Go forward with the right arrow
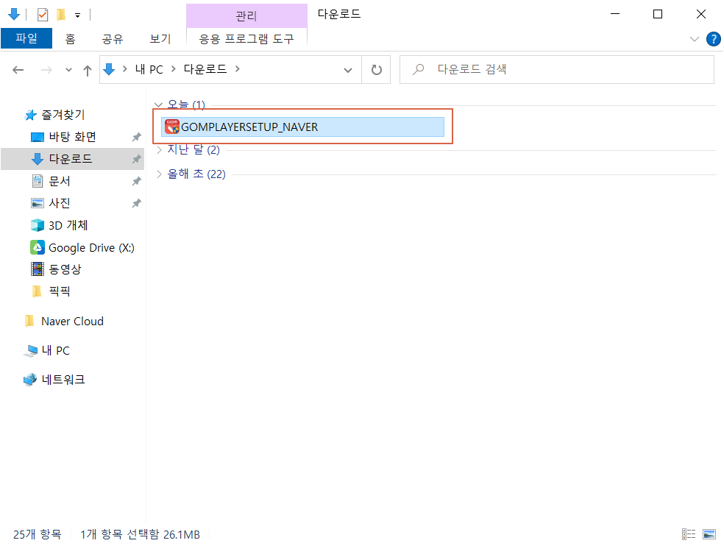 point(46,70)
